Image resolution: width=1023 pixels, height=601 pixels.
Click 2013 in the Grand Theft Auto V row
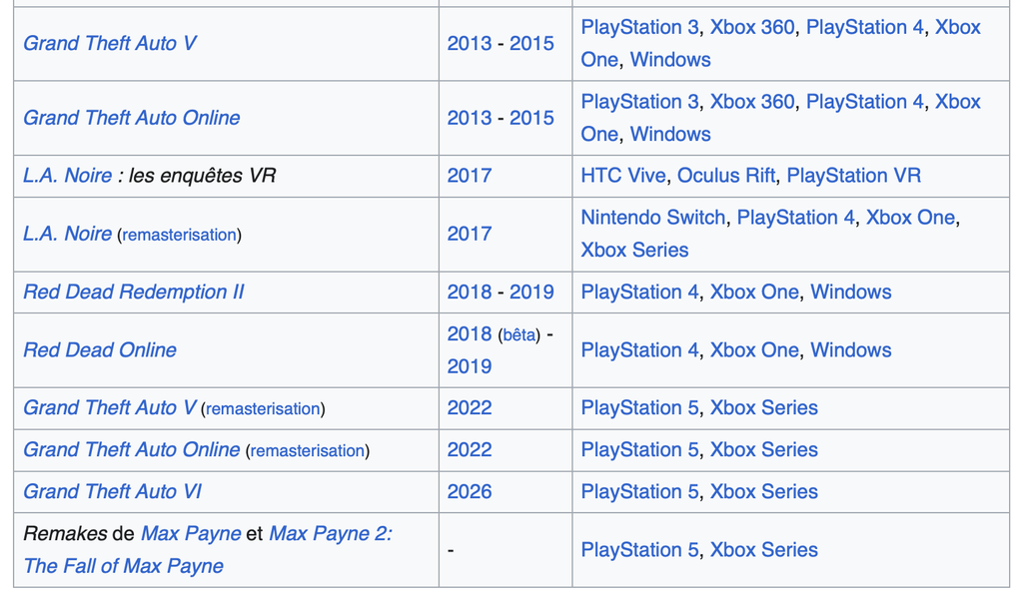[470, 44]
